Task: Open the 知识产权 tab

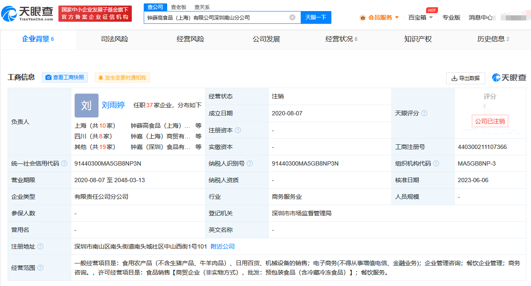Action: pos(418,39)
